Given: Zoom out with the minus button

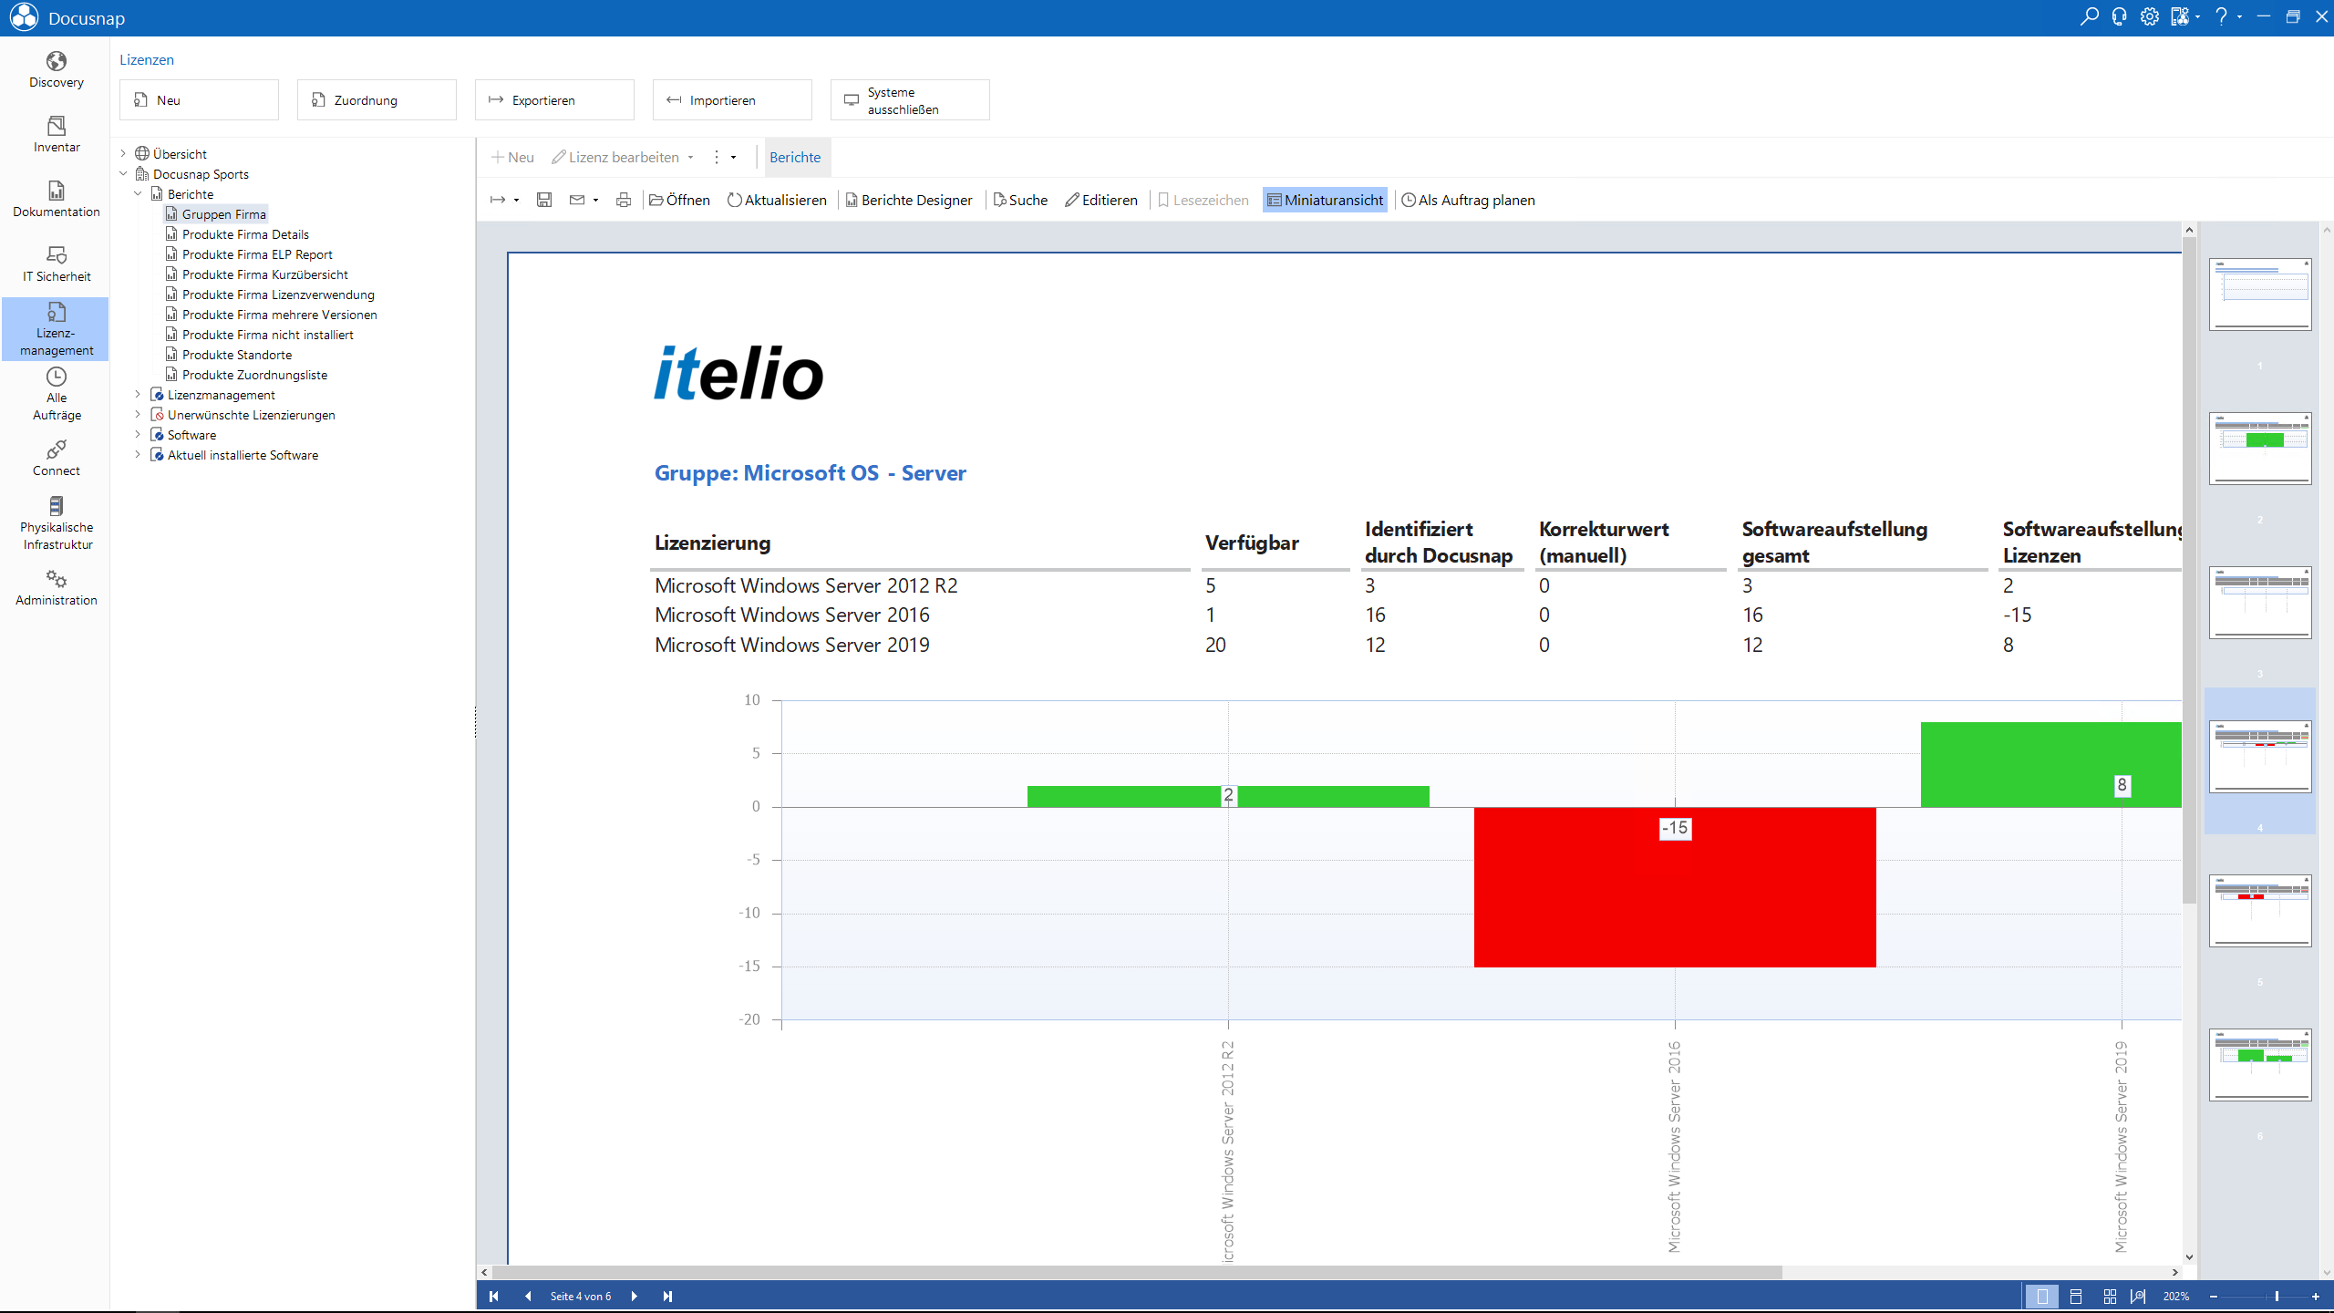Looking at the screenshot, I should pos(2214,1296).
